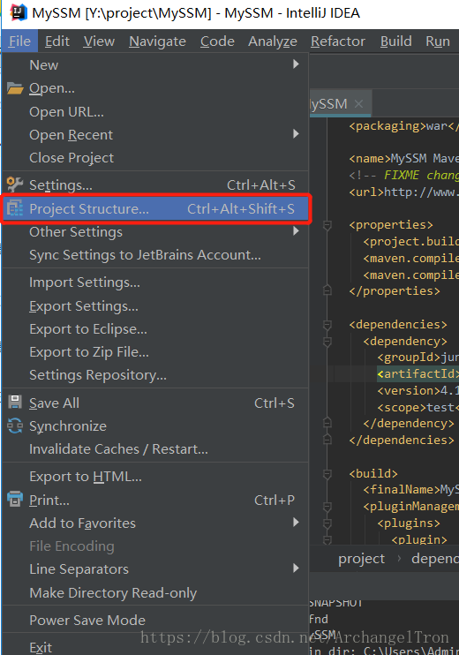Viewport: 459px width, 655px height.
Task: Expand the Other Settings submenu arrow
Action: (x=296, y=230)
